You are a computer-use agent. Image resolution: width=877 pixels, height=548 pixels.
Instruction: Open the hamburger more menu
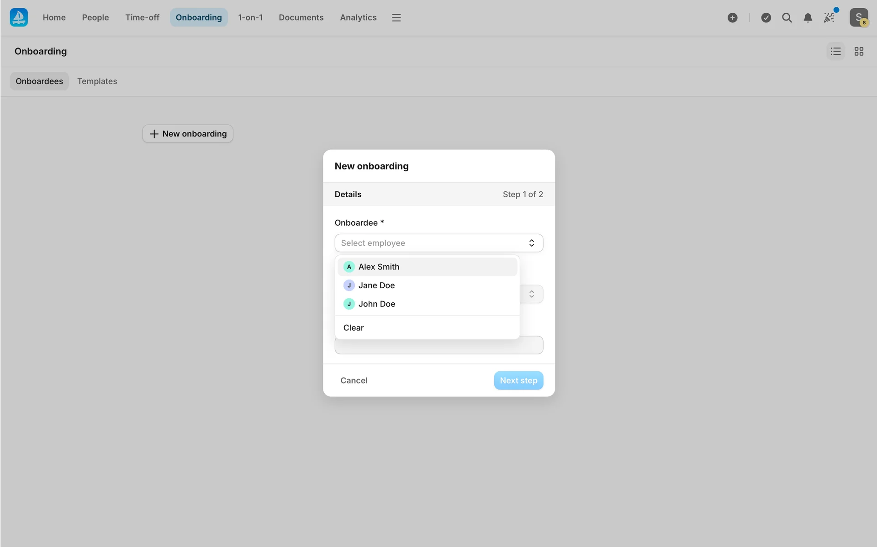tap(396, 17)
